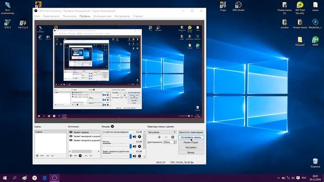Viewport: 324px width, 182px height.
Task: Remove selected source with minus icon
Action: click(x=75, y=156)
